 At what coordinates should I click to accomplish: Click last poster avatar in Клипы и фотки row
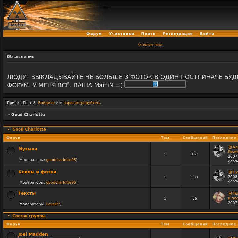pyautogui.click(x=219, y=176)
